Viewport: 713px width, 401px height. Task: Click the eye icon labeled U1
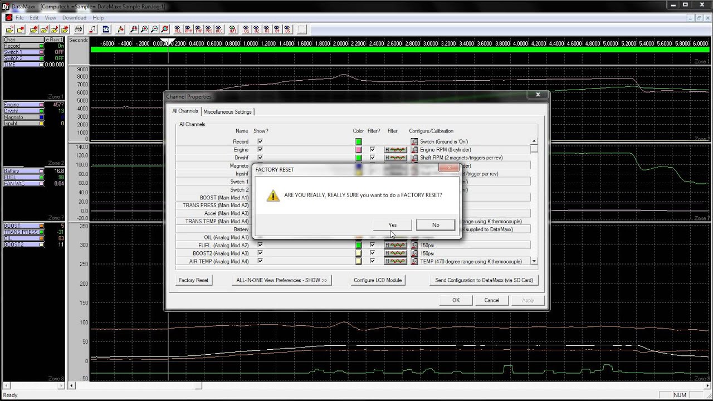pos(247,29)
